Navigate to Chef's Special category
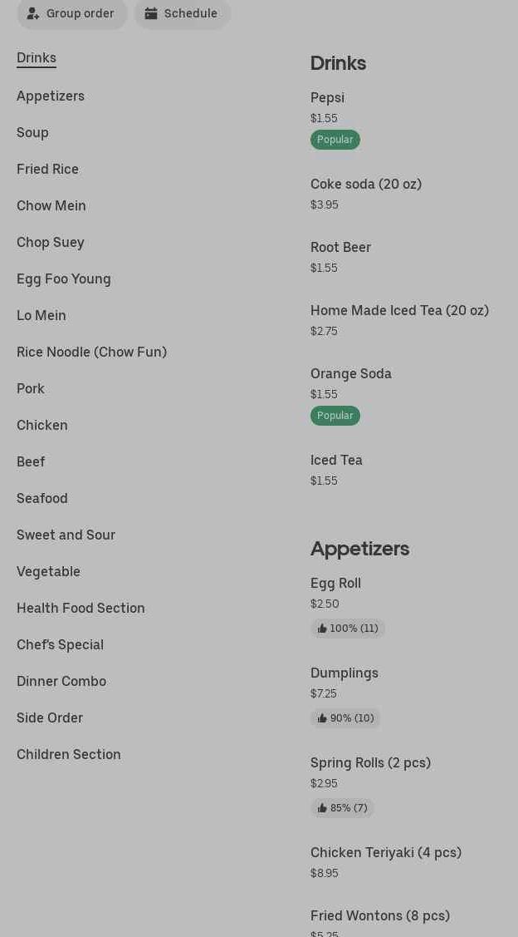 [60, 645]
